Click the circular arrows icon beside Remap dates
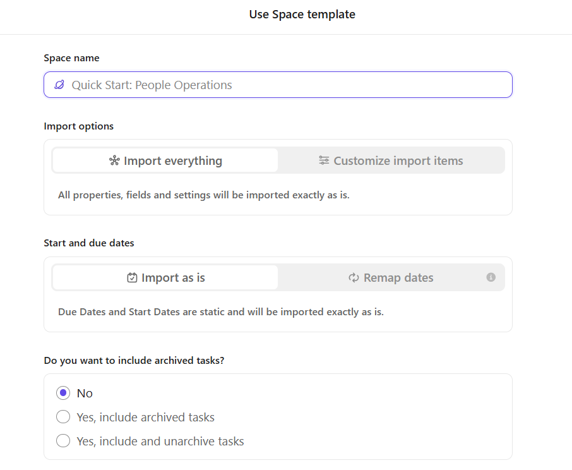Image resolution: width=572 pixels, height=470 pixels. (354, 277)
